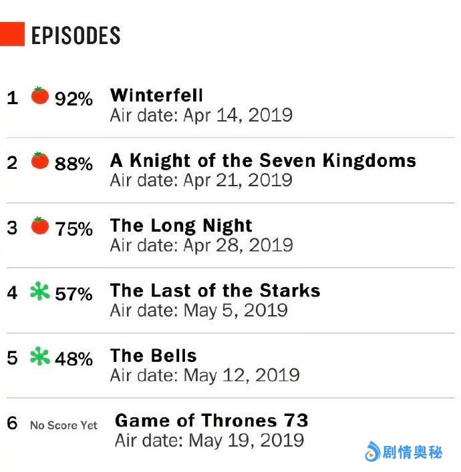Open A Knight of the Seven Kingdoms
461x472 pixels.
(263, 160)
